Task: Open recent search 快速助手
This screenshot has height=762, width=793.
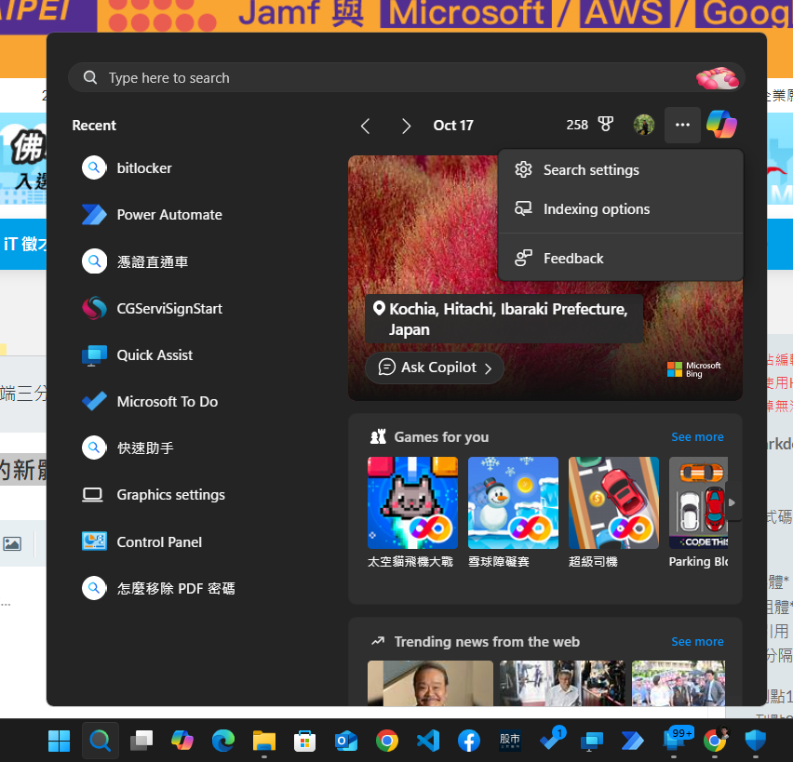Action: coord(128,448)
